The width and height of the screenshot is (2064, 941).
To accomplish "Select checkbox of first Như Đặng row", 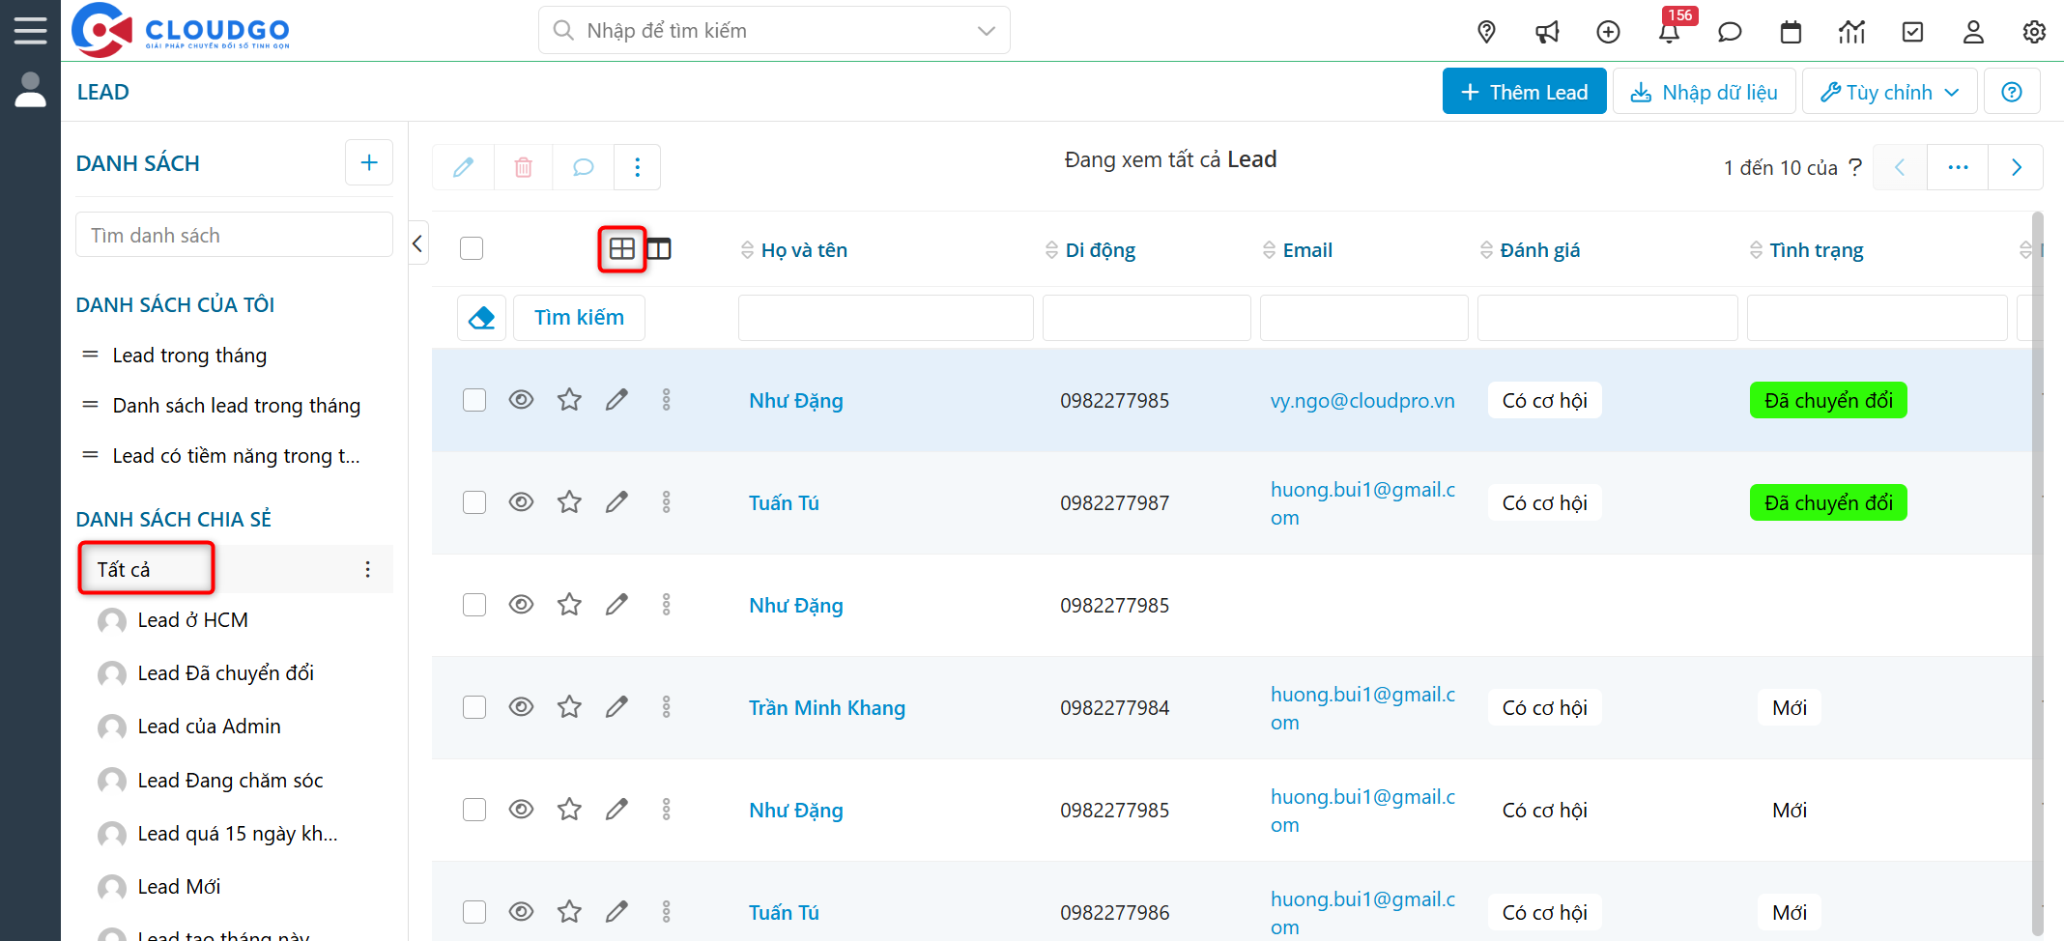I will click(x=474, y=400).
